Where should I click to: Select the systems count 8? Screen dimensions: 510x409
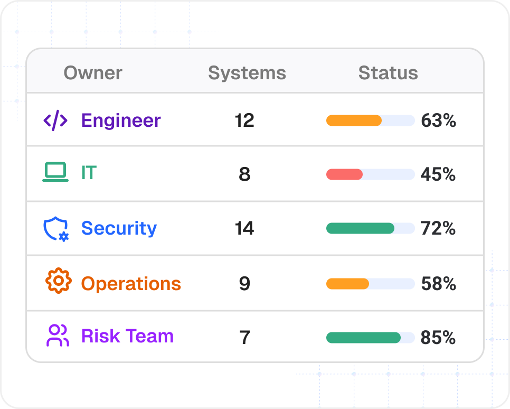tap(244, 174)
